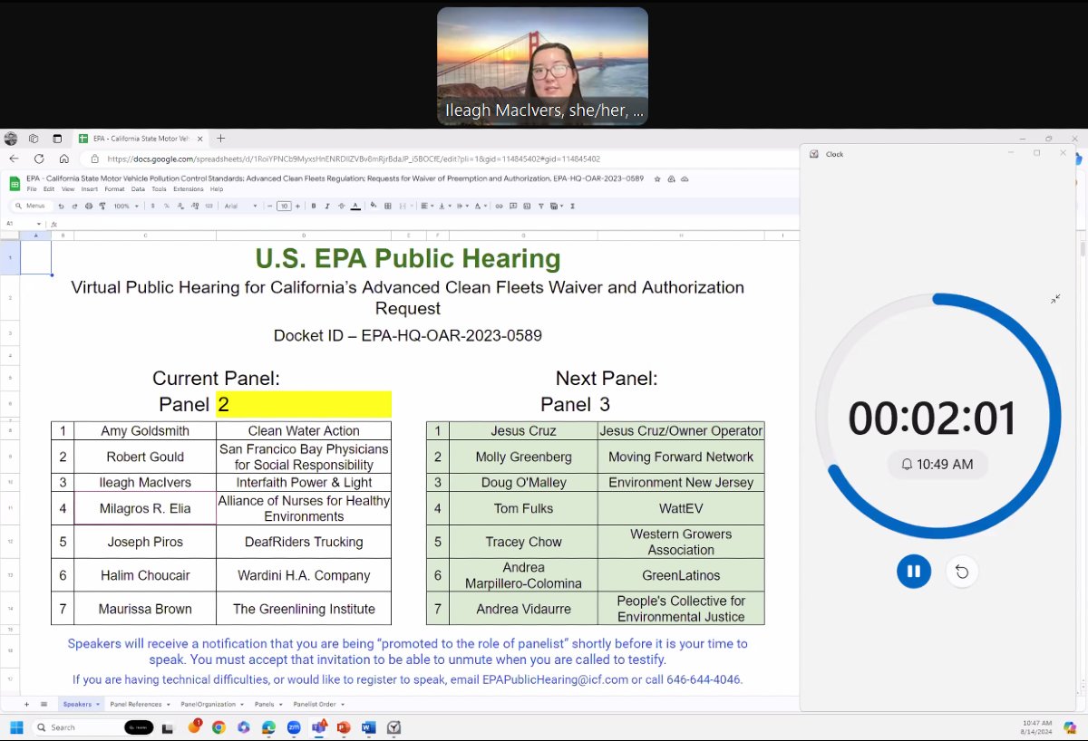1088x741 pixels.
Task: Open the Speakers tab dropdown arrow
Action: pyautogui.click(x=97, y=704)
